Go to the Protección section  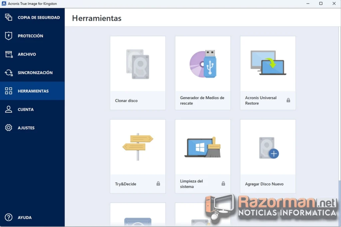(30, 36)
